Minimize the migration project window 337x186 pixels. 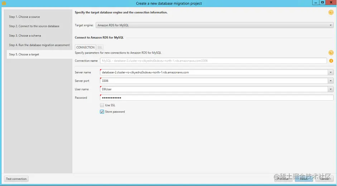point(316,3)
